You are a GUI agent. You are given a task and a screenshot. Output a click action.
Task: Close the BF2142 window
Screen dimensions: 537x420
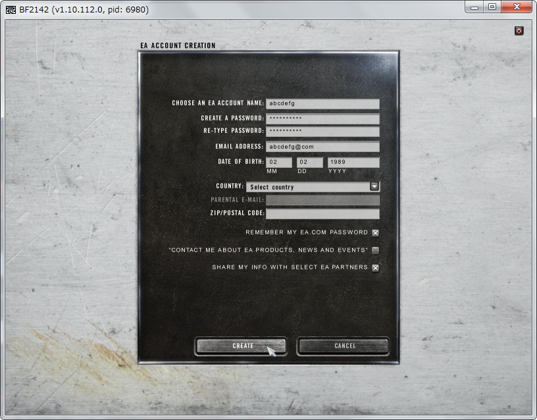tap(517, 7)
